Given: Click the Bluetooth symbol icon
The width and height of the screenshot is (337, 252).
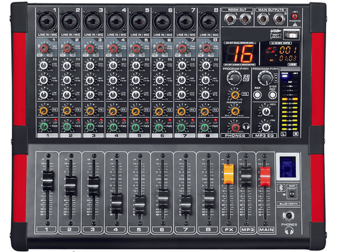Looking at the screenshot, I should [281, 188].
